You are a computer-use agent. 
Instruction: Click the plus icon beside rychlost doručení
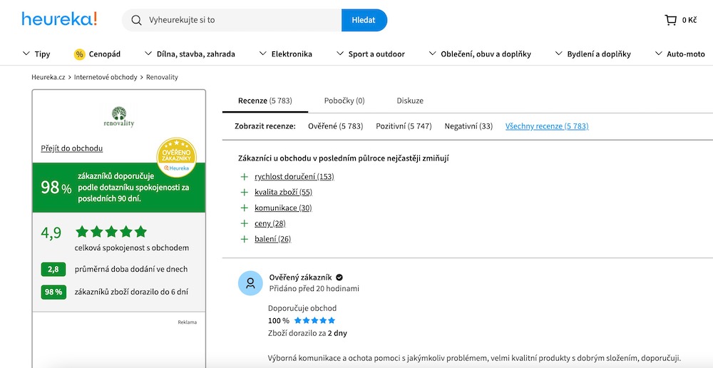click(x=245, y=177)
